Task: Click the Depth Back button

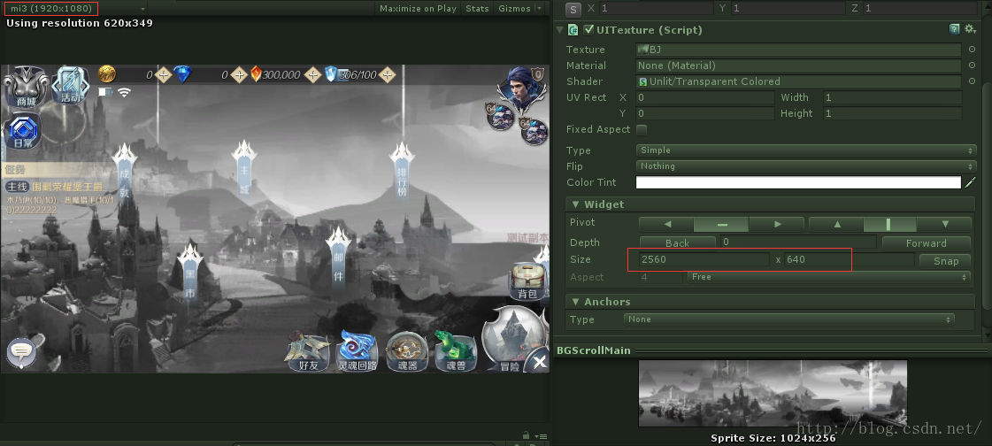Action: (x=678, y=243)
